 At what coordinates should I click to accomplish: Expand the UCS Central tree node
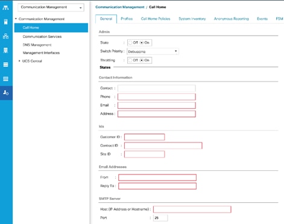pyautogui.click(x=19, y=61)
